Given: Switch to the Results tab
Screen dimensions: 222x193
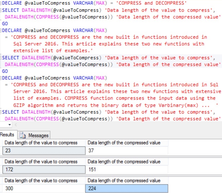Looking at the screenshot, I should click(8, 134).
